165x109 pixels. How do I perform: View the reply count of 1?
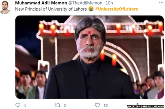tap(25, 106)
